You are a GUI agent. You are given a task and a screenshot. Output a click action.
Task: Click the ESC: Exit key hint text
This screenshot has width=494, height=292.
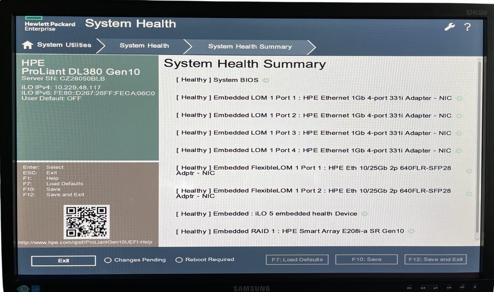click(x=40, y=173)
